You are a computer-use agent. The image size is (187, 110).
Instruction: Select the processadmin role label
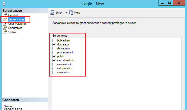66,52
